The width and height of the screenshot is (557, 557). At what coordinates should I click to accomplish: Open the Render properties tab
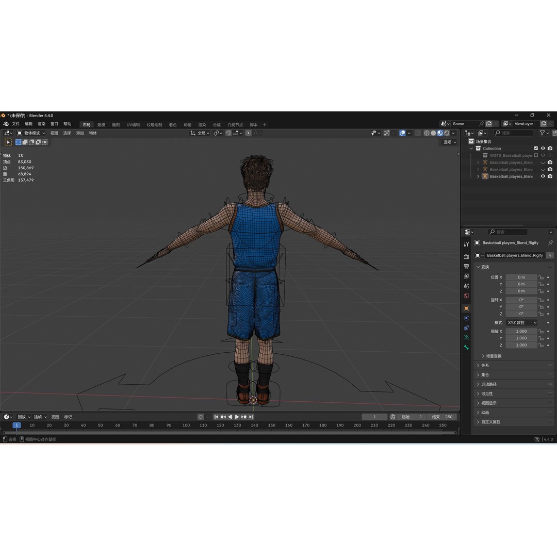coord(466,256)
